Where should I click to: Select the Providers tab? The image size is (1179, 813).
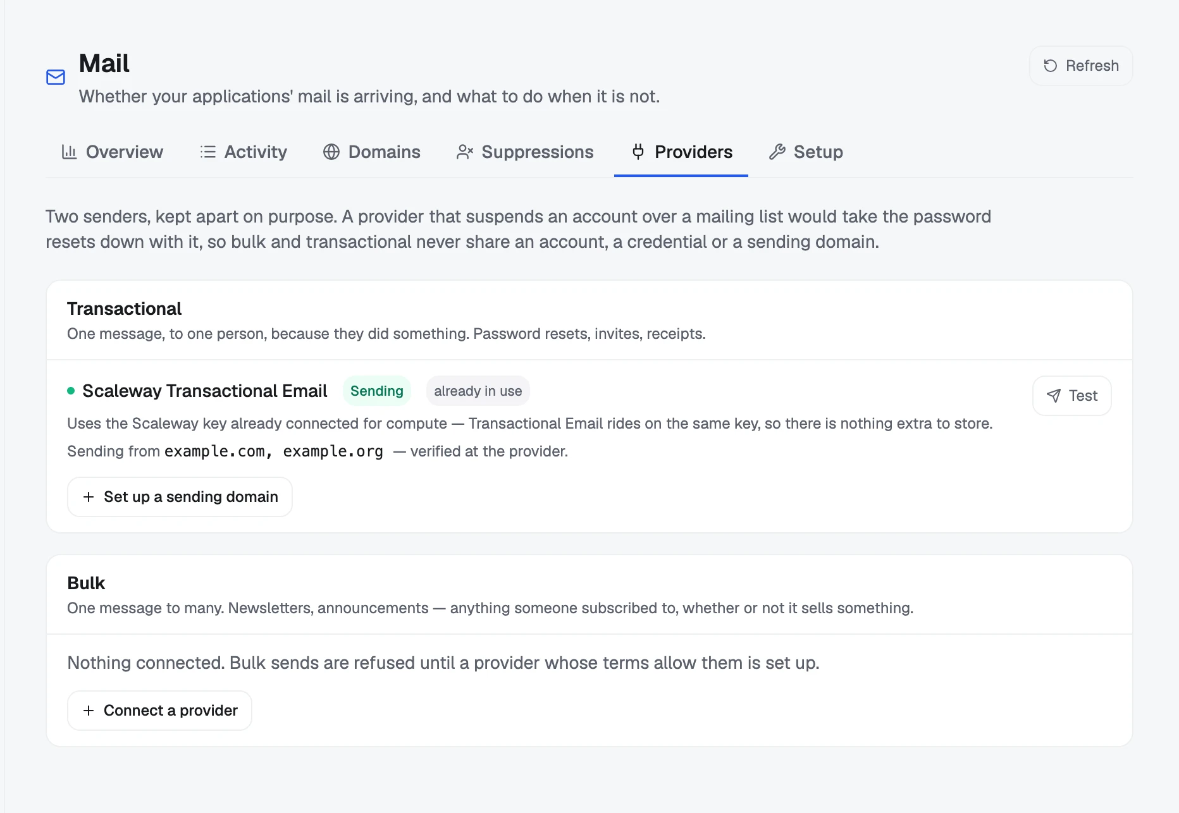[681, 152]
